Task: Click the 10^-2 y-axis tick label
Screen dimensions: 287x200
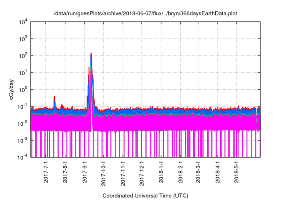Action: (x=22, y=124)
